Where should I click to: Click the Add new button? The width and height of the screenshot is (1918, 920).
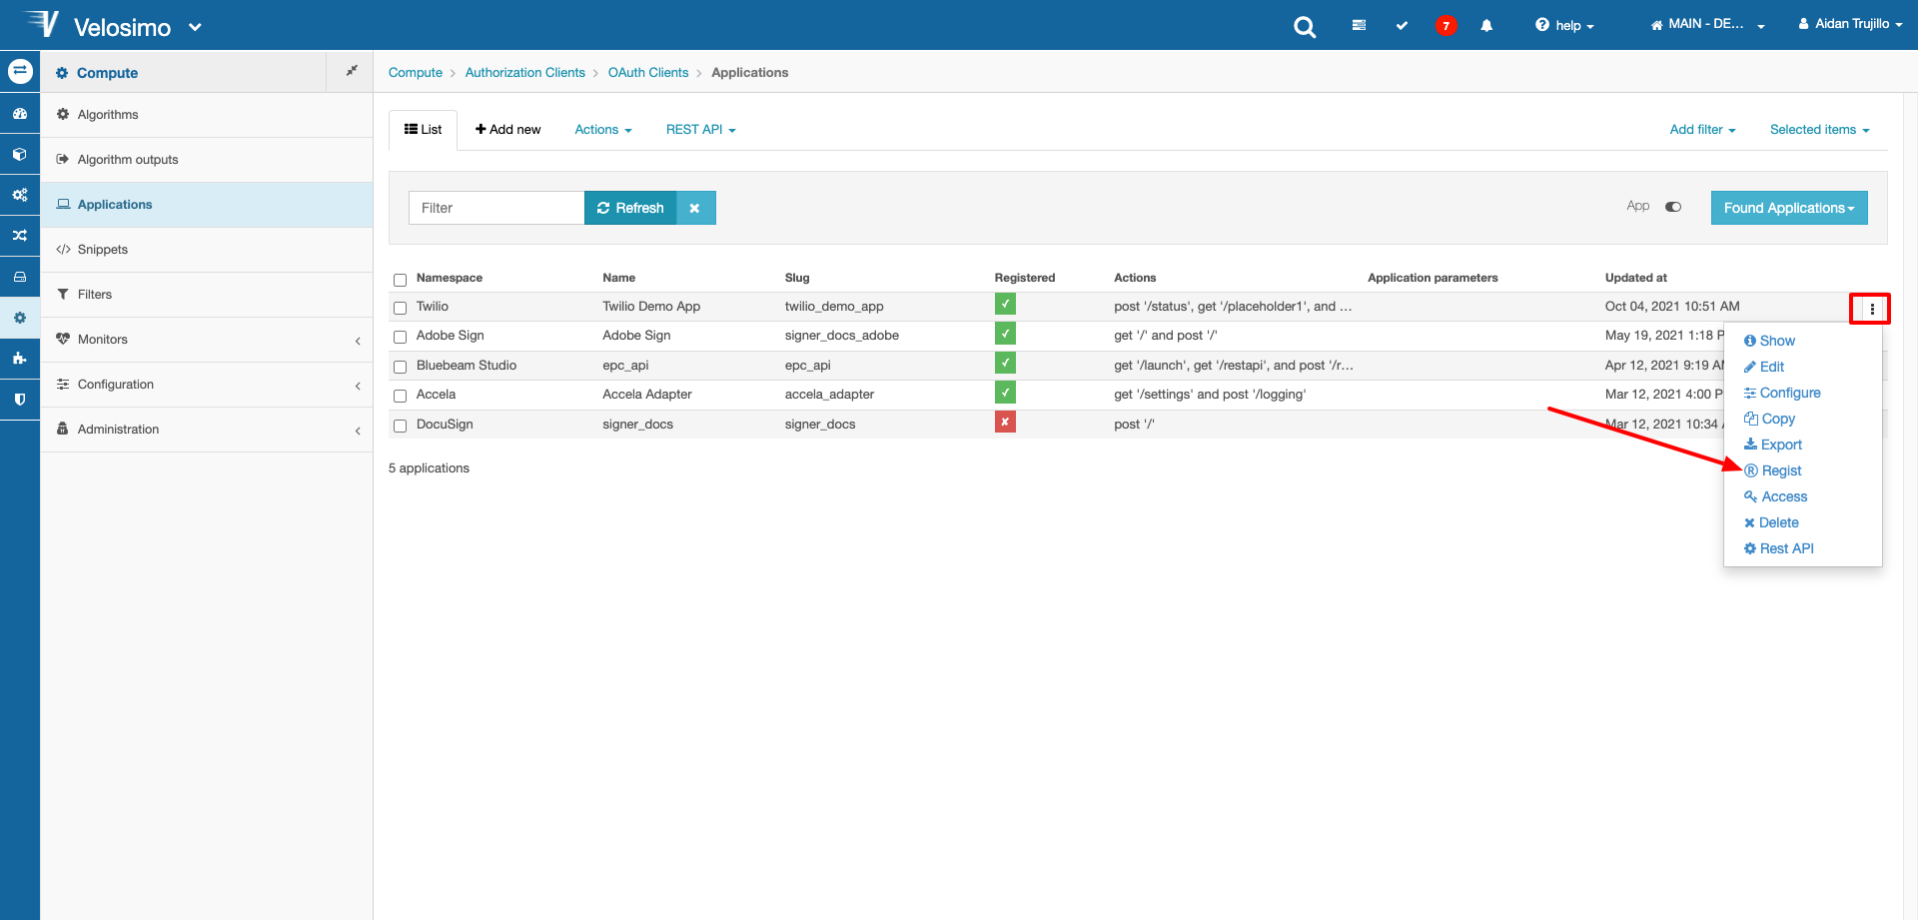(x=507, y=130)
